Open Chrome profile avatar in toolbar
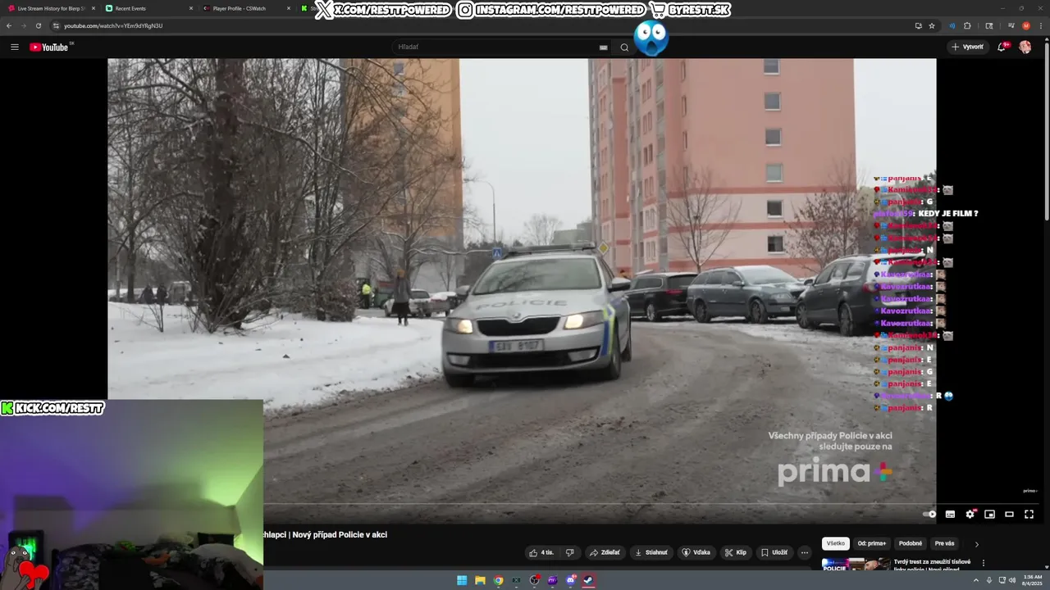The width and height of the screenshot is (1050, 590). tap(1025, 25)
